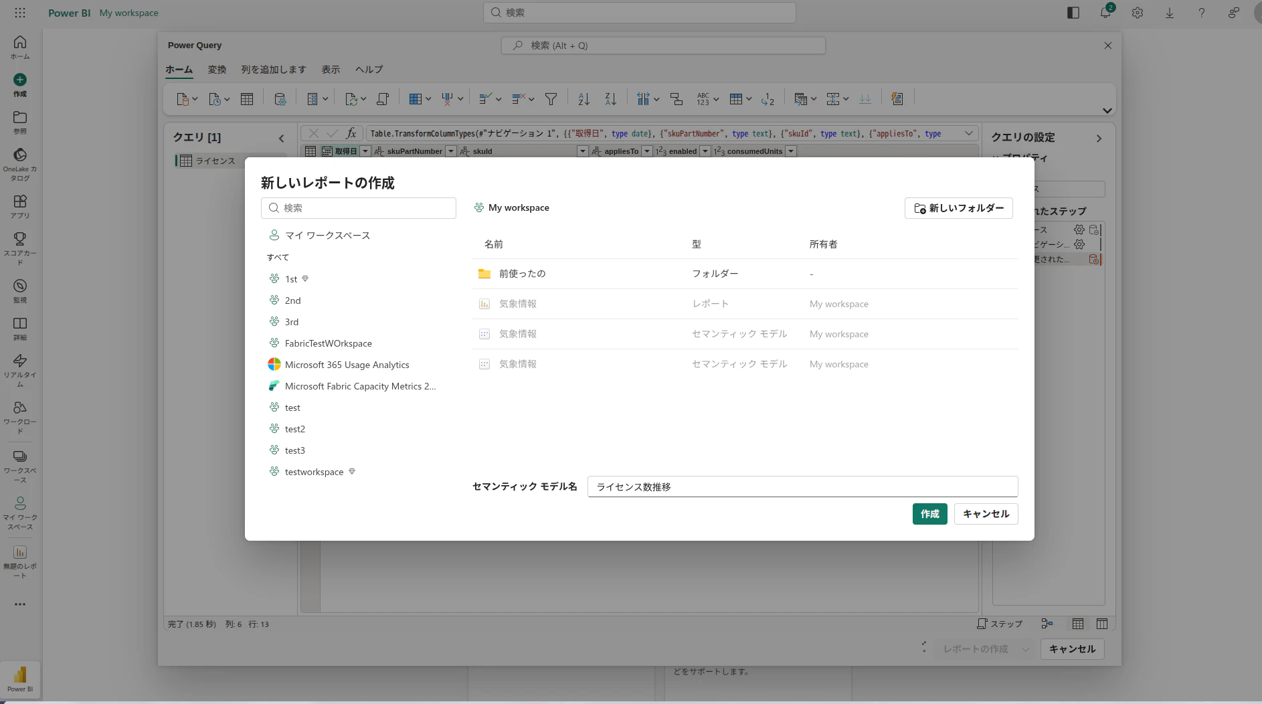Switch to the ヘルプ tab
Image resolution: width=1262 pixels, height=704 pixels.
(369, 70)
